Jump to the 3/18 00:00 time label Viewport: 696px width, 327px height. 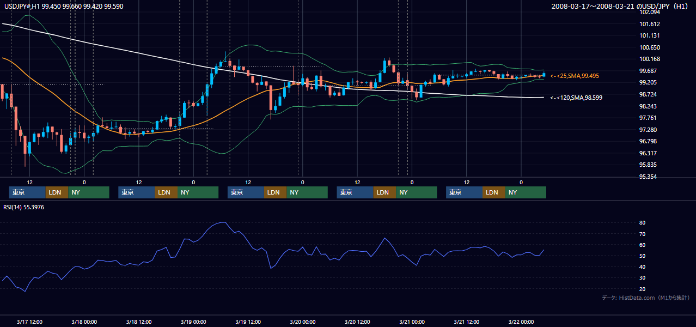(x=84, y=322)
